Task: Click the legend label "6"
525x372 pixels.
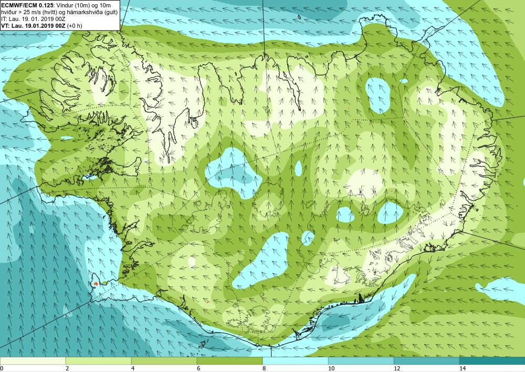Action: [x=198, y=368]
